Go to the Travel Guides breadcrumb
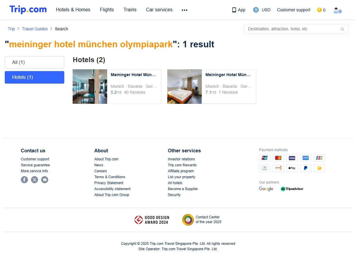Screen dimensions: 356x274 [35, 29]
